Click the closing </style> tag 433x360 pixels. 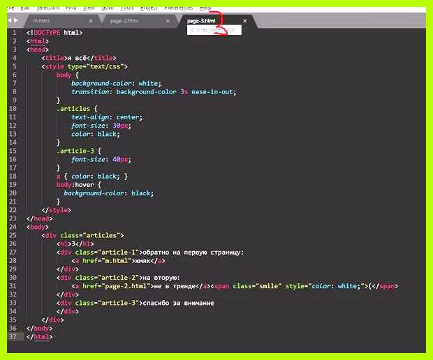pos(57,210)
